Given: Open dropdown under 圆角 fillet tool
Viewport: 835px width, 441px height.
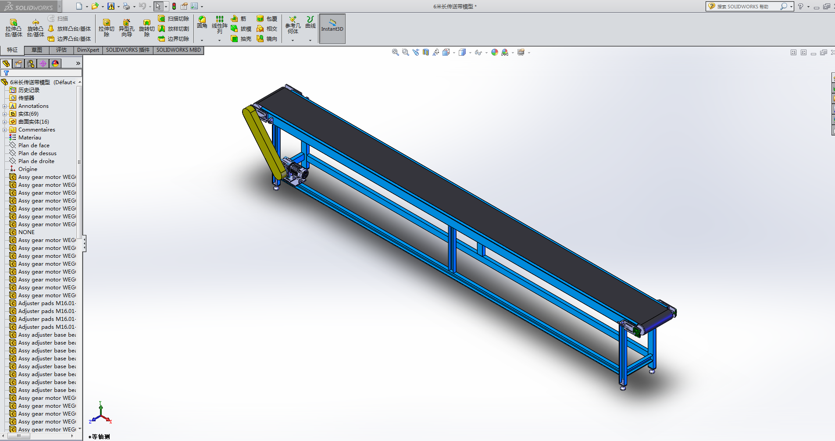Looking at the screenshot, I should pyautogui.click(x=202, y=40).
